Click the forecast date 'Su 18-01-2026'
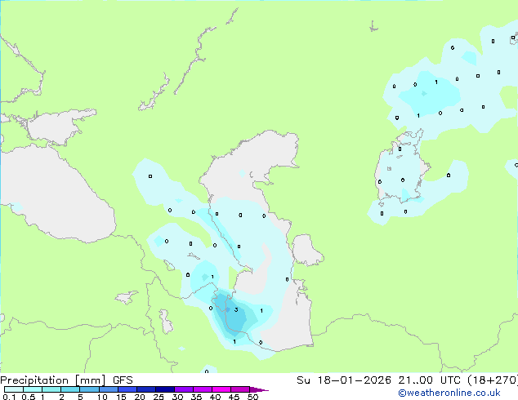The height and width of the screenshot is (400, 518). tap(344, 380)
